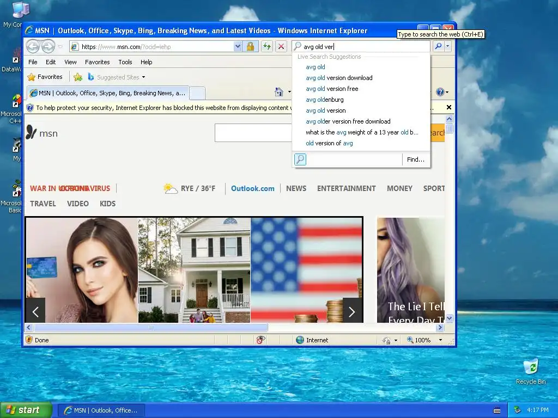Viewport: 558px width, 418px height.
Task: Open the View menu
Action: point(70,62)
